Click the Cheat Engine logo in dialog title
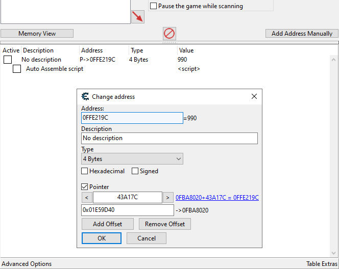The height and width of the screenshot is (269, 339). point(85,96)
